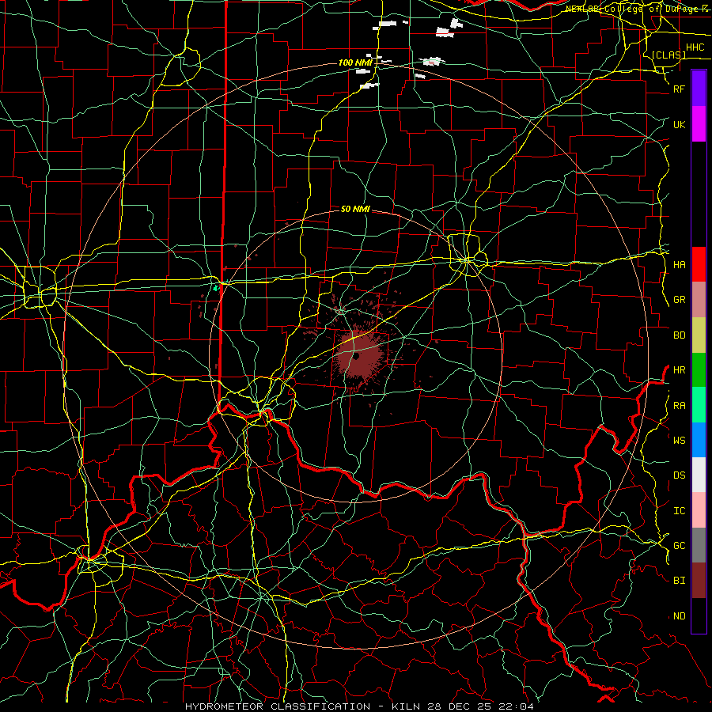The height and width of the screenshot is (712, 712).
Task: Select the light pink IC legend swatch
Action: [x=699, y=510]
